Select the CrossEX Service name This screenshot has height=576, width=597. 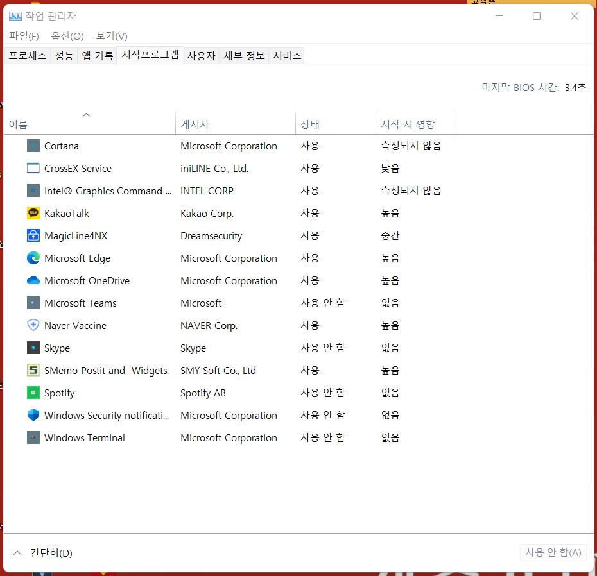pyautogui.click(x=78, y=169)
